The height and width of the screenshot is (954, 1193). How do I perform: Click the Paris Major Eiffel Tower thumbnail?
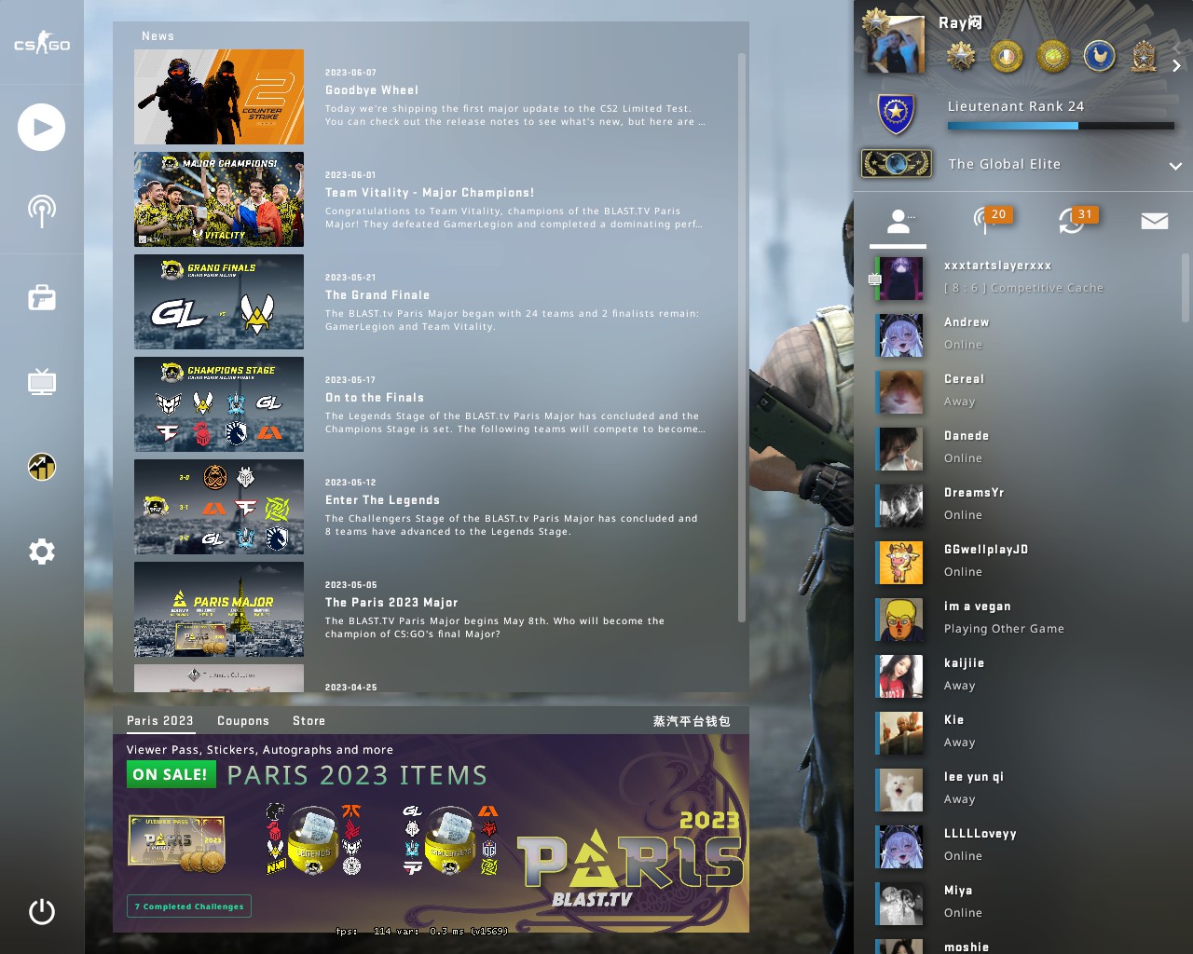click(219, 609)
